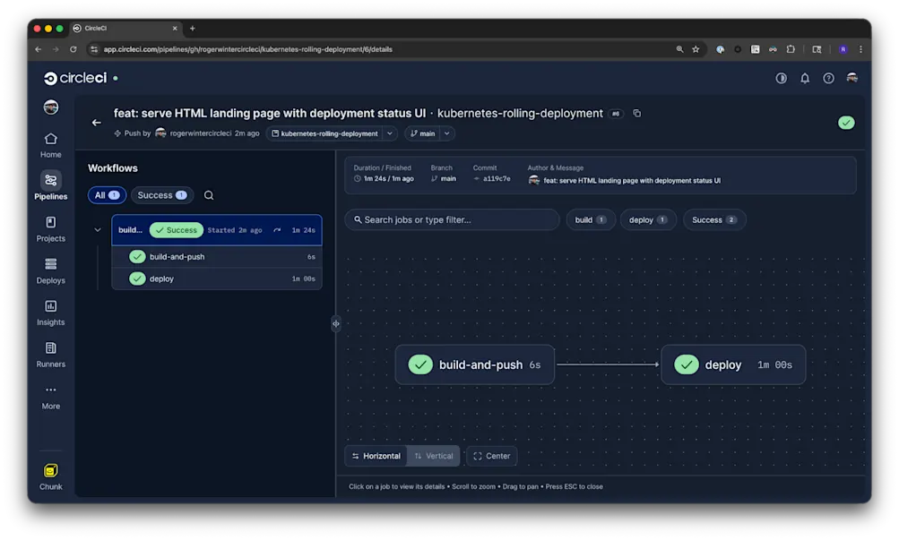Click deploy node in graph
899x540 pixels.
point(733,364)
